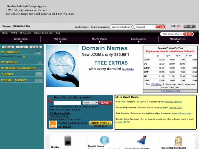Click Starting at $10.99 link

point(173,102)
